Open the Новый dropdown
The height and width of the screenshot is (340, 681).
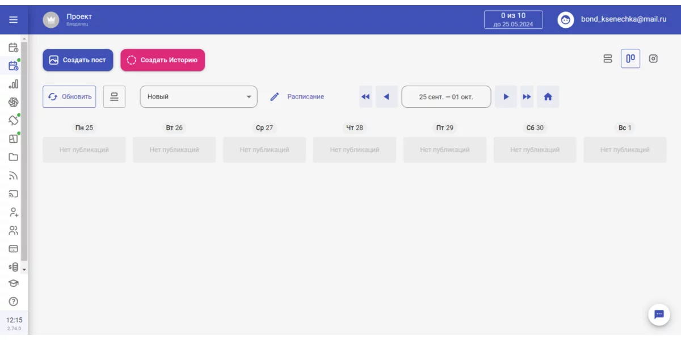199,97
